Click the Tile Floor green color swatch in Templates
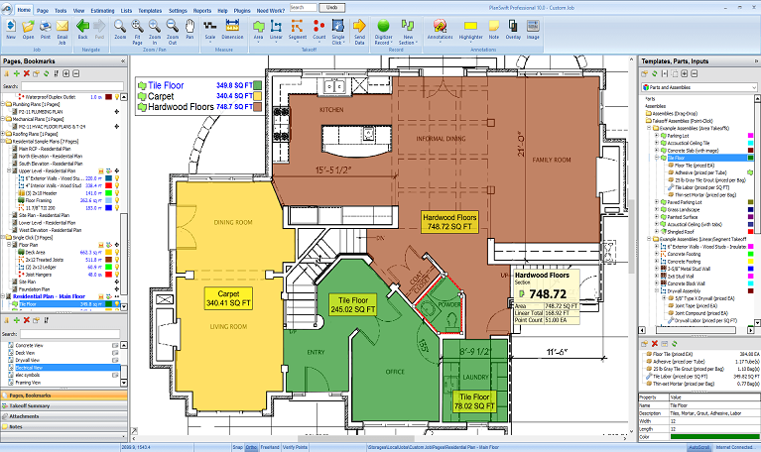The width and height of the screenshot is (761, 452). coord(750,159)
